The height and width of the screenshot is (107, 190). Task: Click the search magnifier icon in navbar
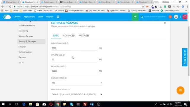click(142, 17)
